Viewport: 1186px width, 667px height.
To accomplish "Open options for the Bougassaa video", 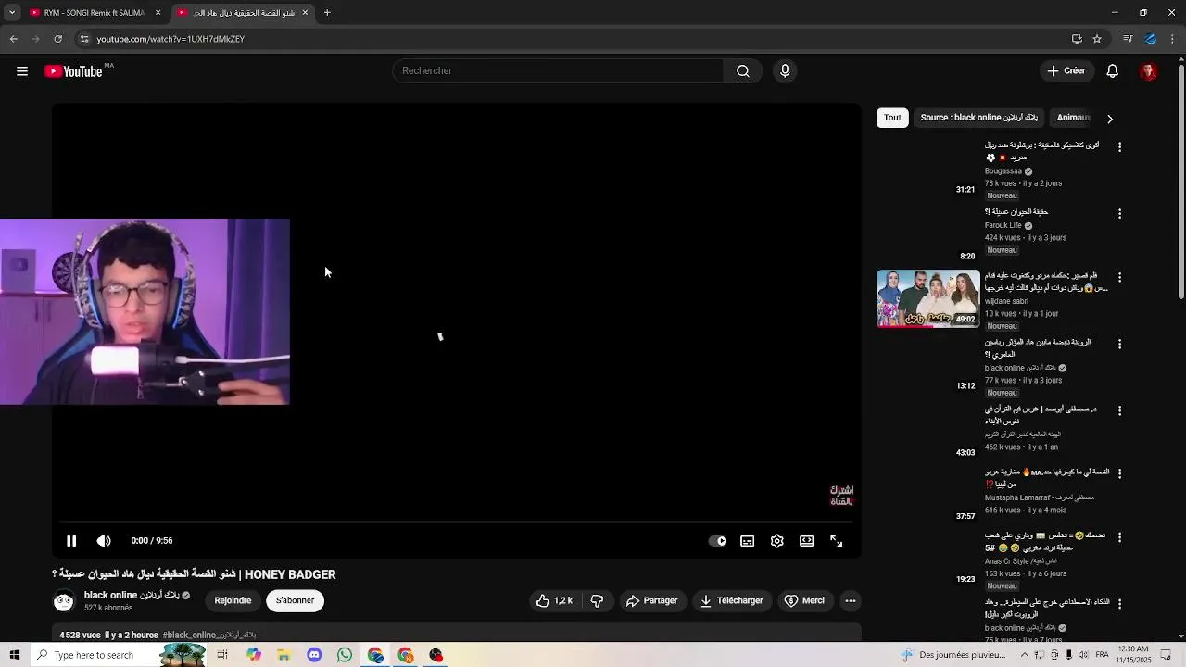I will [1119, 147].
